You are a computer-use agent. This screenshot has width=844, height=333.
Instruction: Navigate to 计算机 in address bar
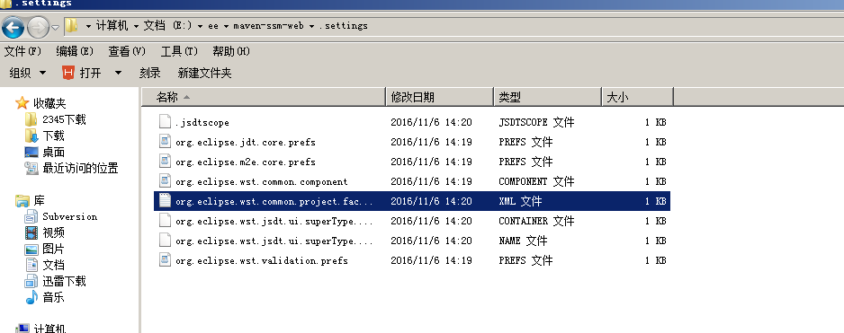(112, 25)
